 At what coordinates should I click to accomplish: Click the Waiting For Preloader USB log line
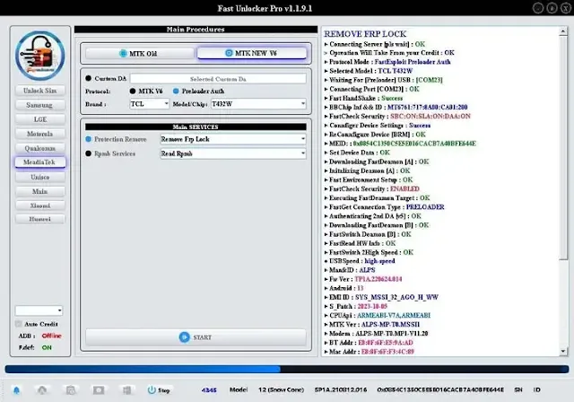point(383,80)
